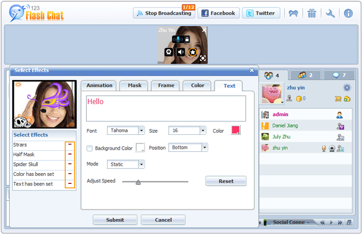The height and width of the screenshot is (234, 362).
Task: Remove the Half Mask effect
Action: click(x=70, y=155)
